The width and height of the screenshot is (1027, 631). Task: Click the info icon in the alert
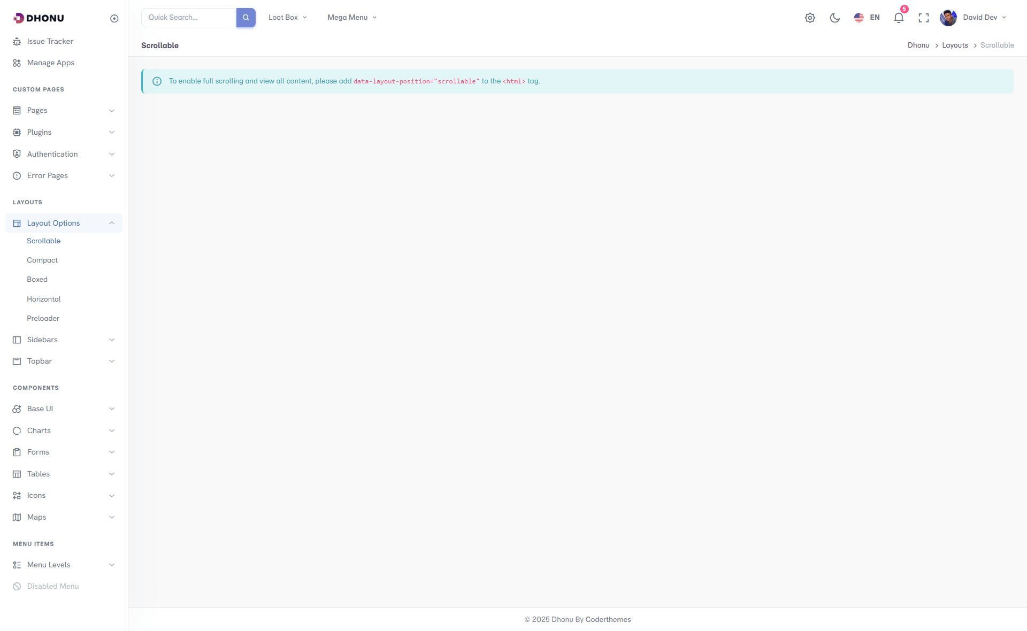[157, 81]
